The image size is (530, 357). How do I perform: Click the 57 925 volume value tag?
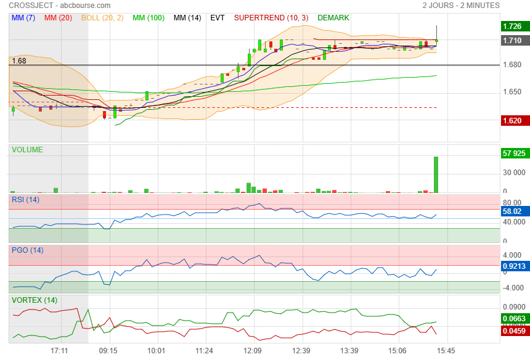[x=515, y=154]
